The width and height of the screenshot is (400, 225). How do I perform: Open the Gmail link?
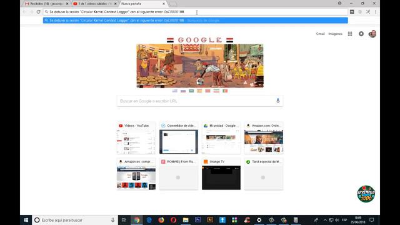pos(320,34)
